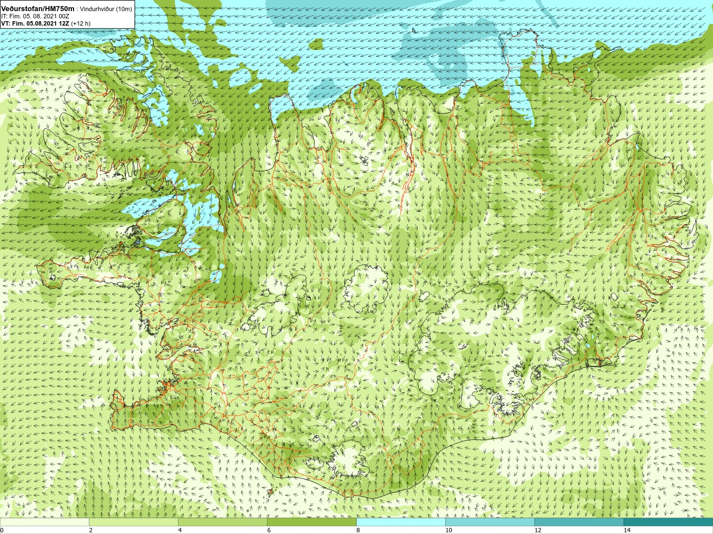
Task: Click the legend value 6
Action: [269, 530]
